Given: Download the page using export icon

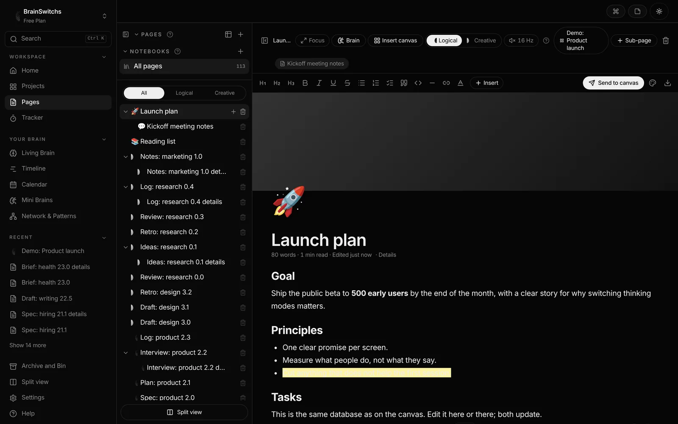Looking at the screenshot, I should pyautogui.click(x=667, y=83).
